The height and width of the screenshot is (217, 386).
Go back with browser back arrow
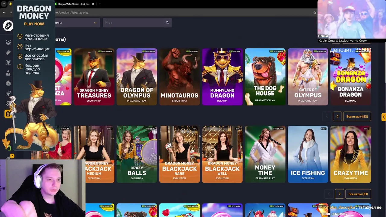(4, 12)
